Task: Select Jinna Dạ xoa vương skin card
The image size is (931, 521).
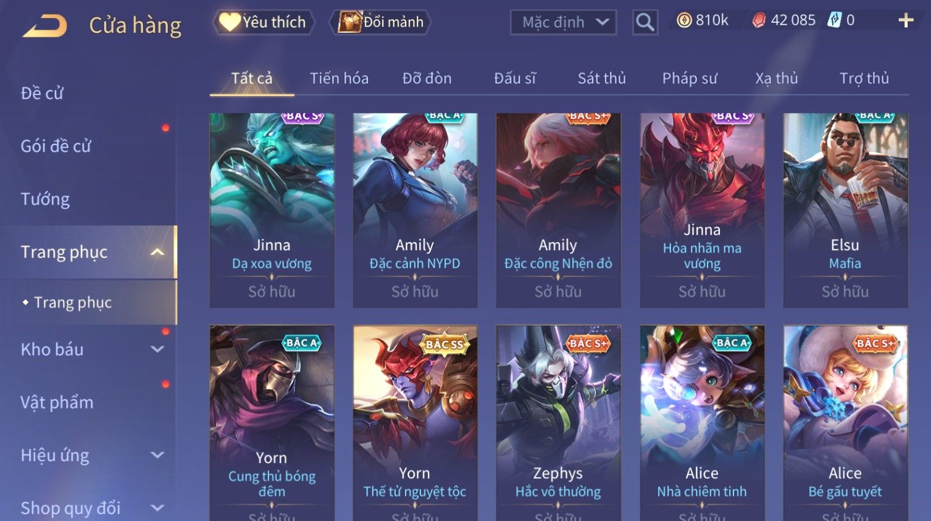Action: [x=272, y=210]
